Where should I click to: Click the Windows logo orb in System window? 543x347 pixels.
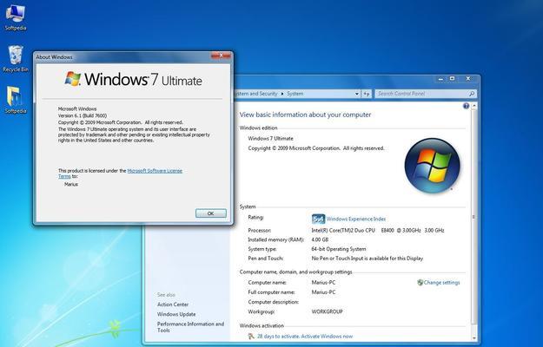(x=432, y=166)
